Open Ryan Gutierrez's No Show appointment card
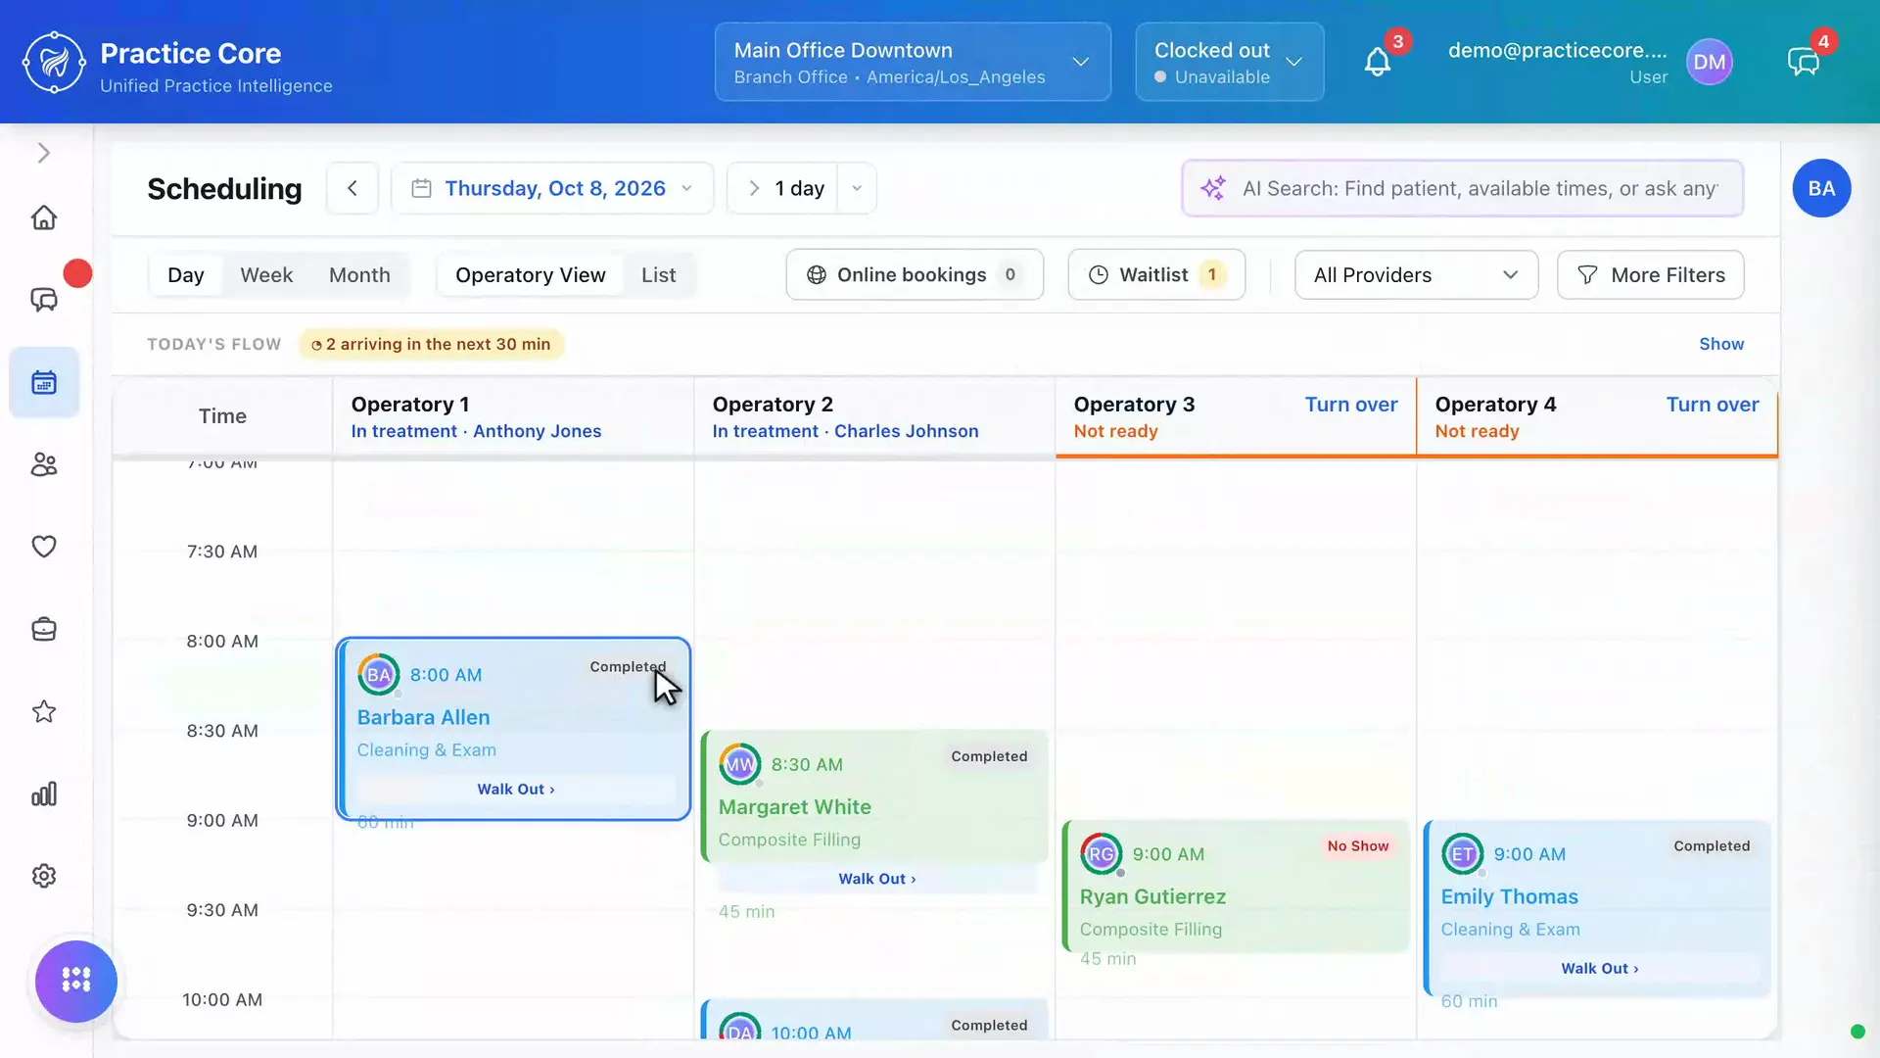The height and width of the screenshot is (1058, 1880). click(x=1236, y=887)
